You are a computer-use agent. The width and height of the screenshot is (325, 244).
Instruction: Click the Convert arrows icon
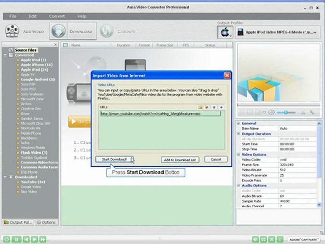107,31
